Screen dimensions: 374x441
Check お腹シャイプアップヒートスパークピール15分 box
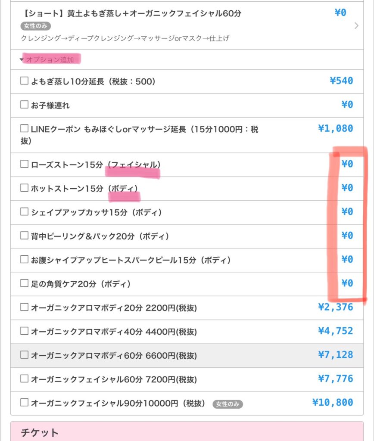click(25, 259)
